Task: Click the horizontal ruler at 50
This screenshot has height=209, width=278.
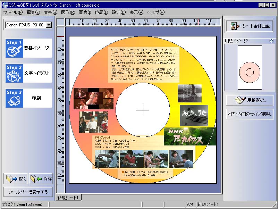Action: click(133, 22)
